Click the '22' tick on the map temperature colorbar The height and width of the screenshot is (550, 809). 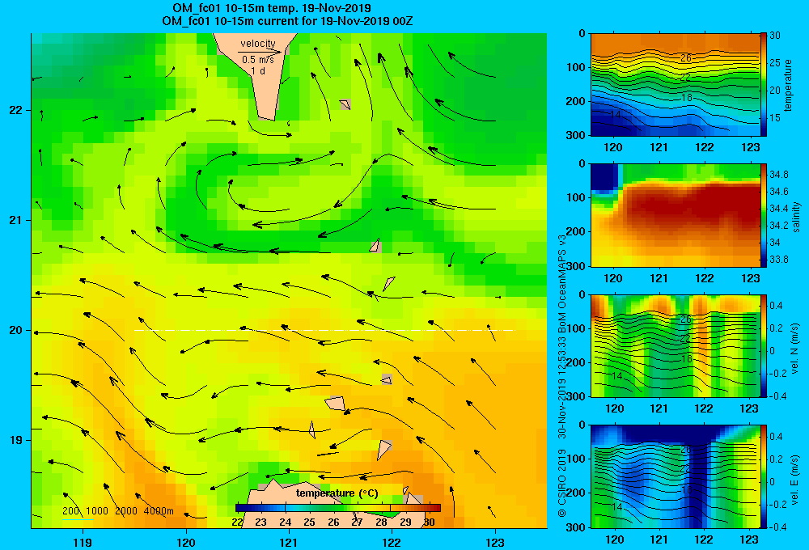237,522
